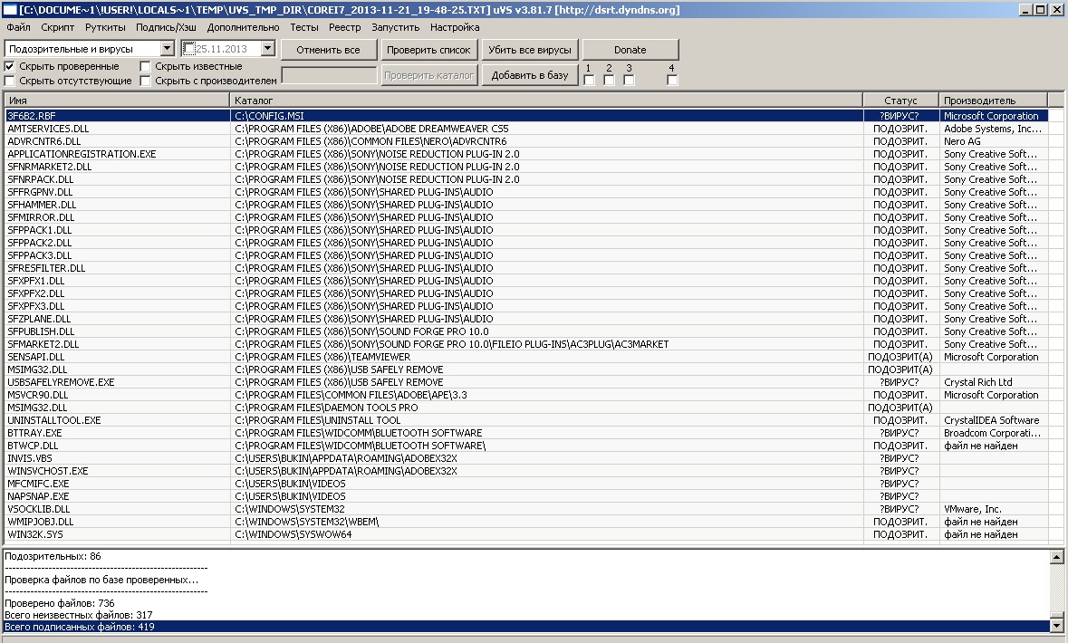Click log panel scroll down arrow
1068x643 pixels.
point(1056,625)
